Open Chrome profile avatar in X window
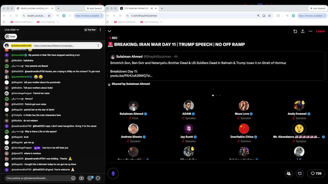Image resolution: width=328 pixels, height=184 pixels. click(x=293, y=16)
